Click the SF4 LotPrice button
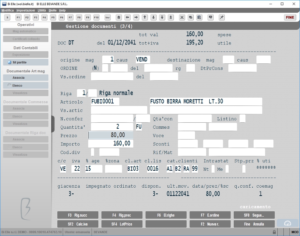Screen dimensions: 300x236 tap(122, 224)
